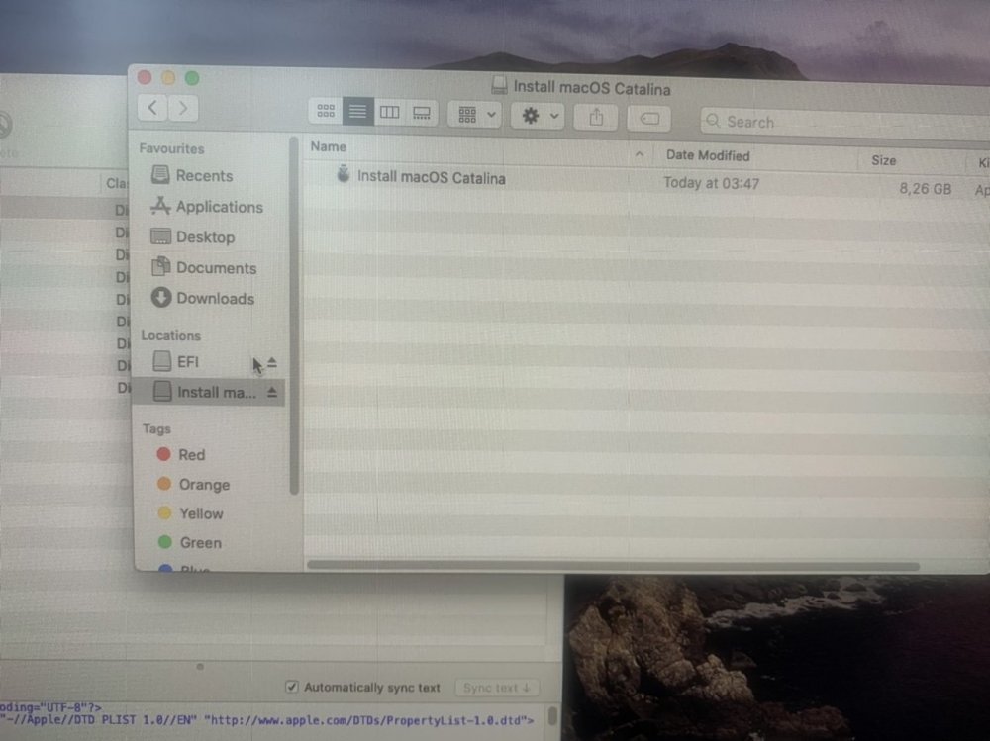Screen dimensions: 990x741
Task: Toggle Automatically sync text checkbox
Action: point(292,686)
